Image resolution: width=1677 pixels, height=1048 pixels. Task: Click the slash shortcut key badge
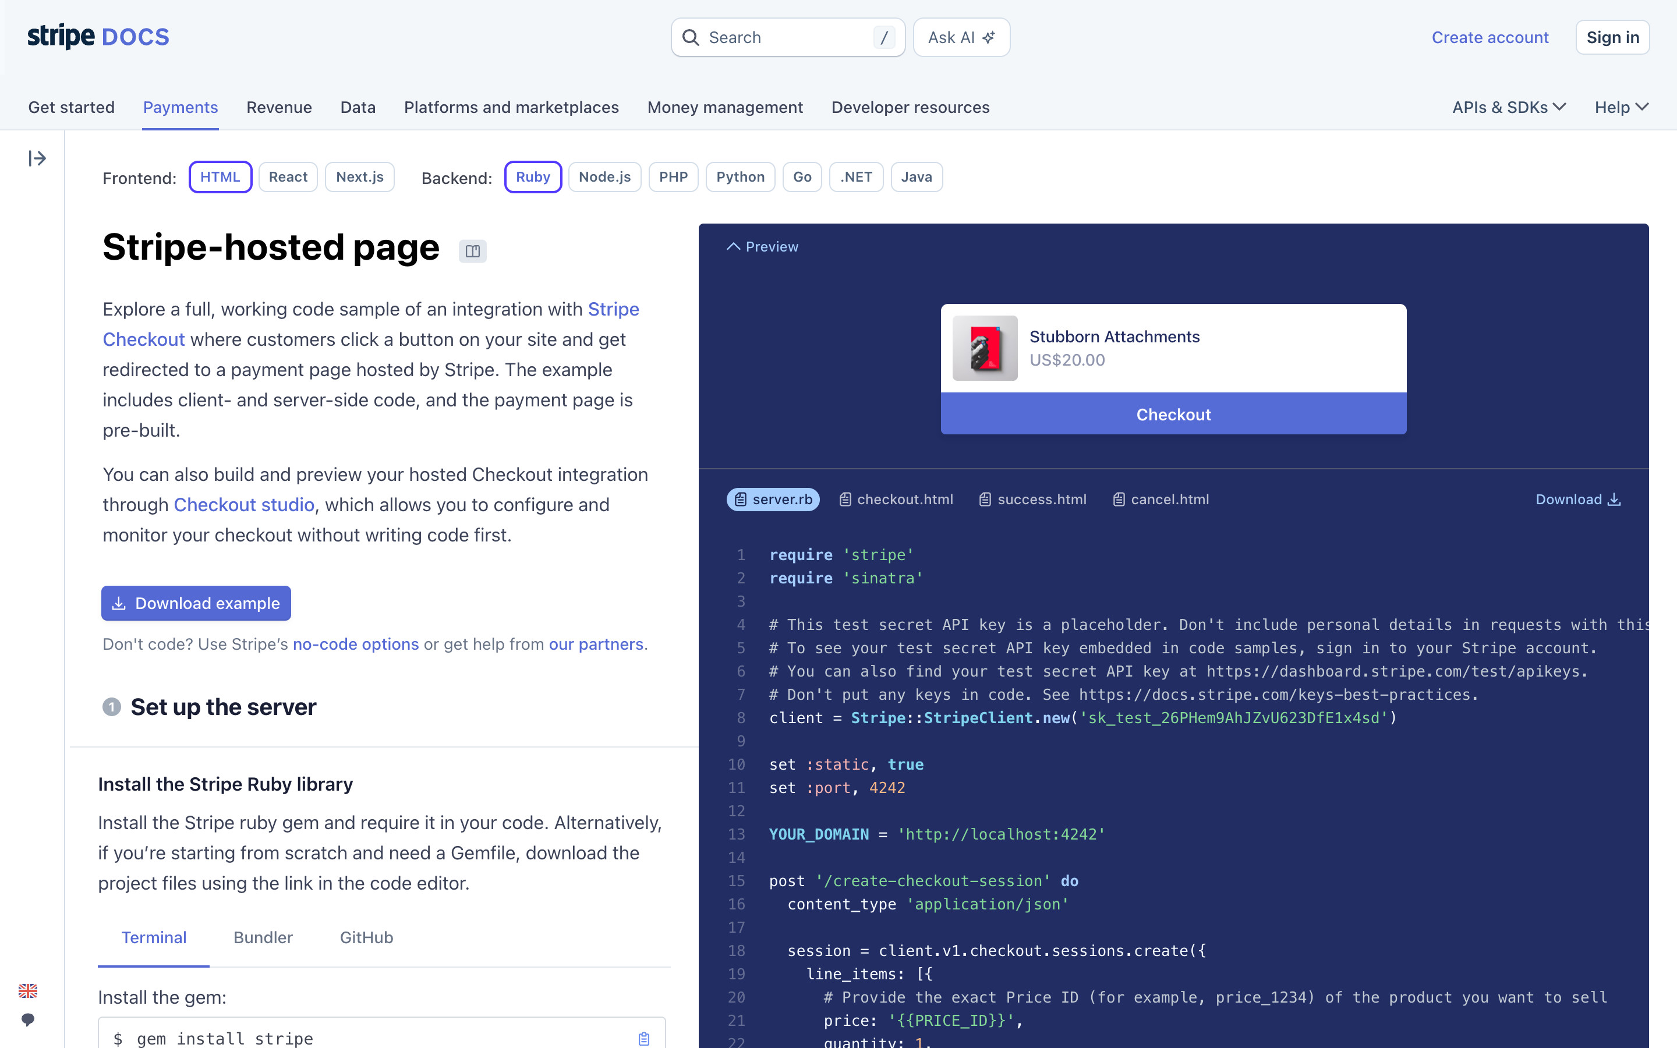point(885,37)
